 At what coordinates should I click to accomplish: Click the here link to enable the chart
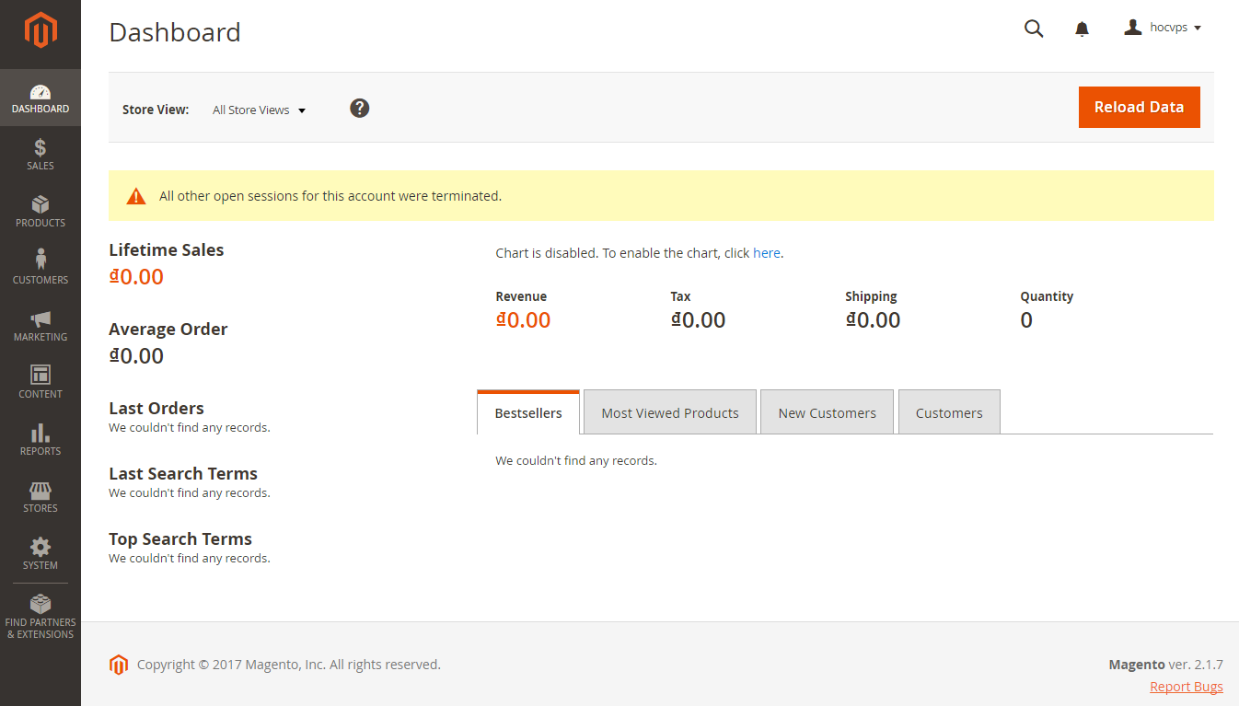pos(766,252)
